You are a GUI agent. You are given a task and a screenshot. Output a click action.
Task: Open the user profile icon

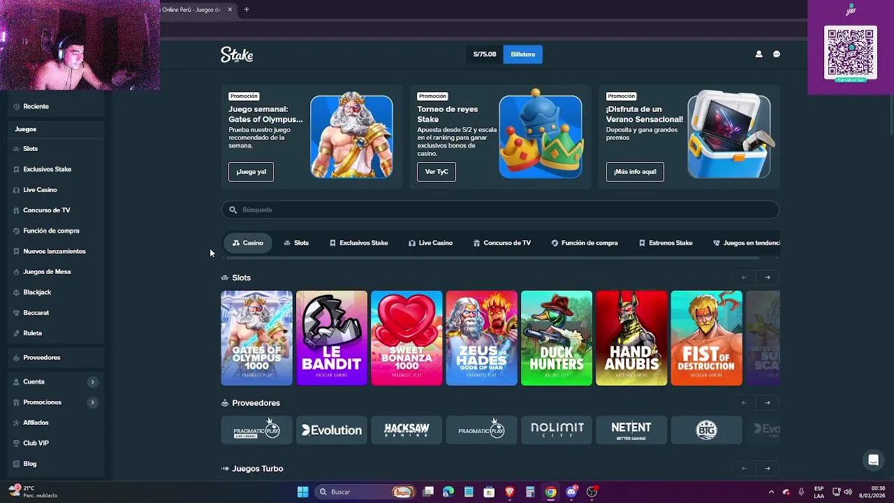(x=759, y=54)
